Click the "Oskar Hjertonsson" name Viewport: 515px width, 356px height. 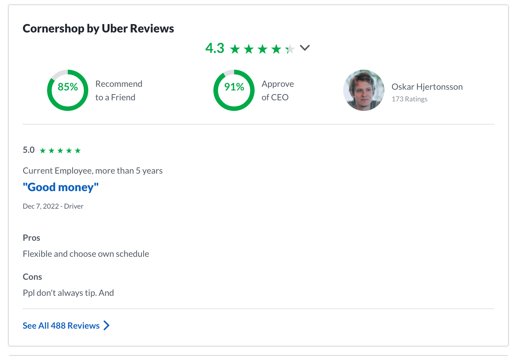[427, 87]
